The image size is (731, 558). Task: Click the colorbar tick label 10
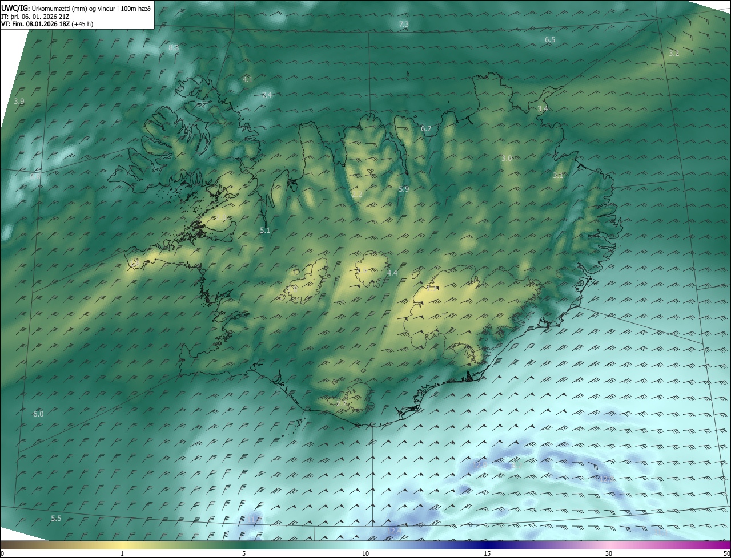click(x=365, y=553)
